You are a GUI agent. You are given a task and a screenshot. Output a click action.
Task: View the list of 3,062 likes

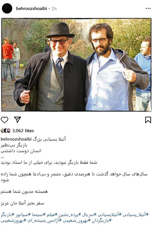(23, 131)
